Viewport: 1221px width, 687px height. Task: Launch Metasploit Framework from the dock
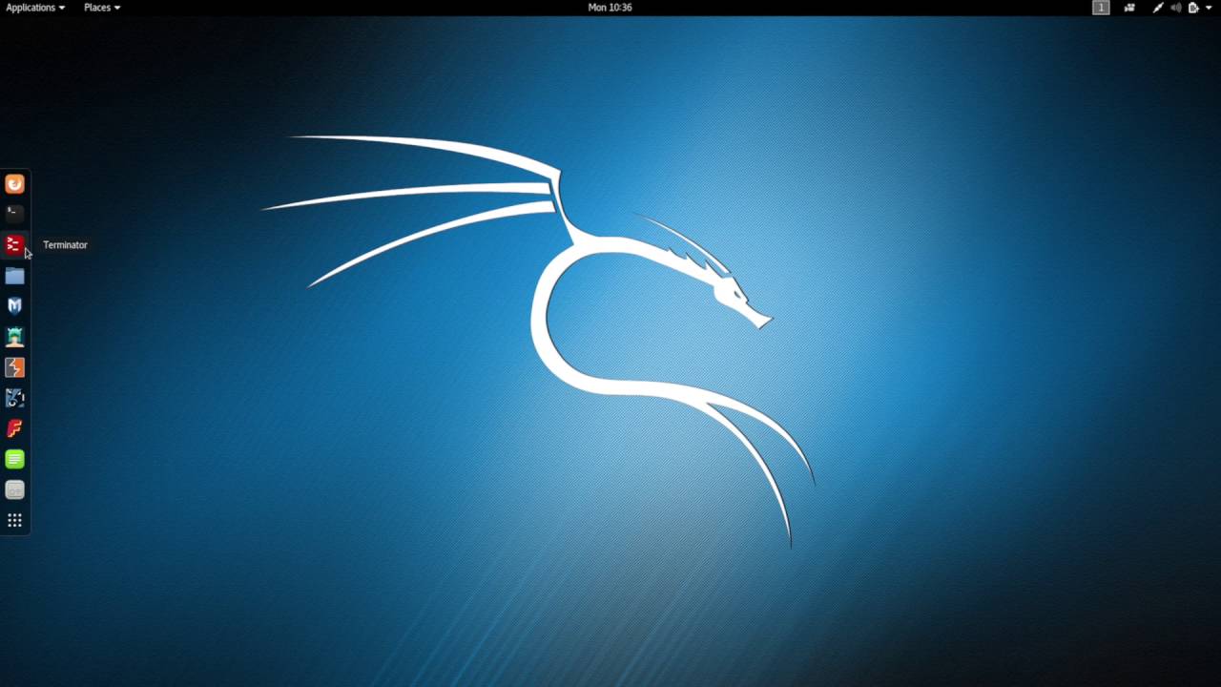14,306
